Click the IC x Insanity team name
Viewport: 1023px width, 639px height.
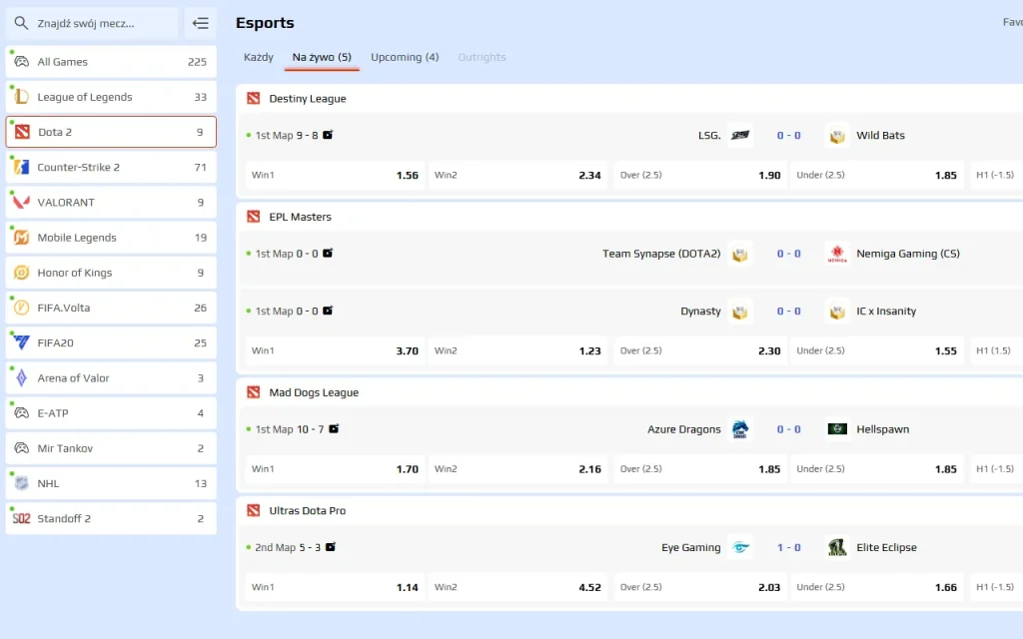click(x=886, y=312)
